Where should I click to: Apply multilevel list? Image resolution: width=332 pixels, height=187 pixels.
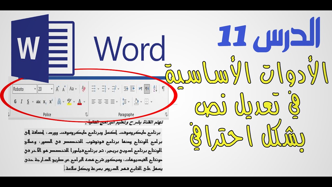coord(114,89)
